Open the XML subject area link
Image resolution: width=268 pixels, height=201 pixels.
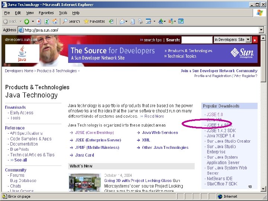[x=146, y=140]
